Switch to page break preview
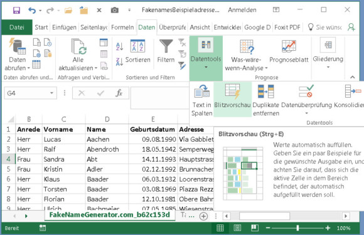This screenshot has height=235, width=364. point(255,228)
